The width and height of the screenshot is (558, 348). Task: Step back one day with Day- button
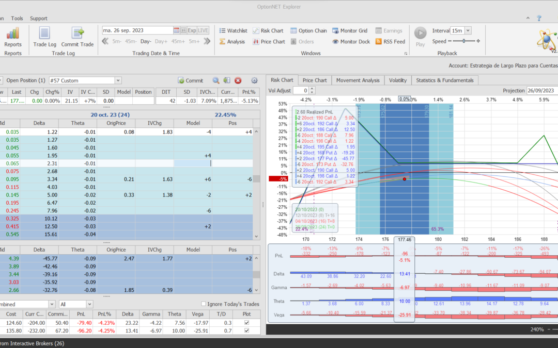pos(145,41)
